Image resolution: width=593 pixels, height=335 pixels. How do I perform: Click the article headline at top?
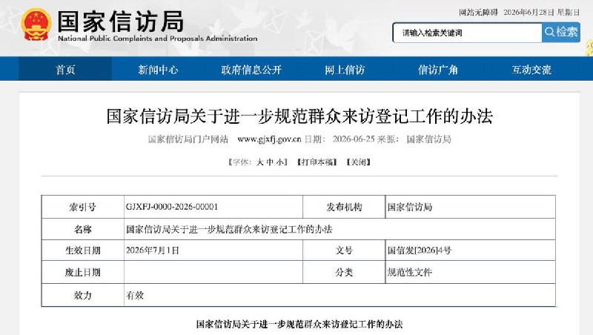pos(299,116)
